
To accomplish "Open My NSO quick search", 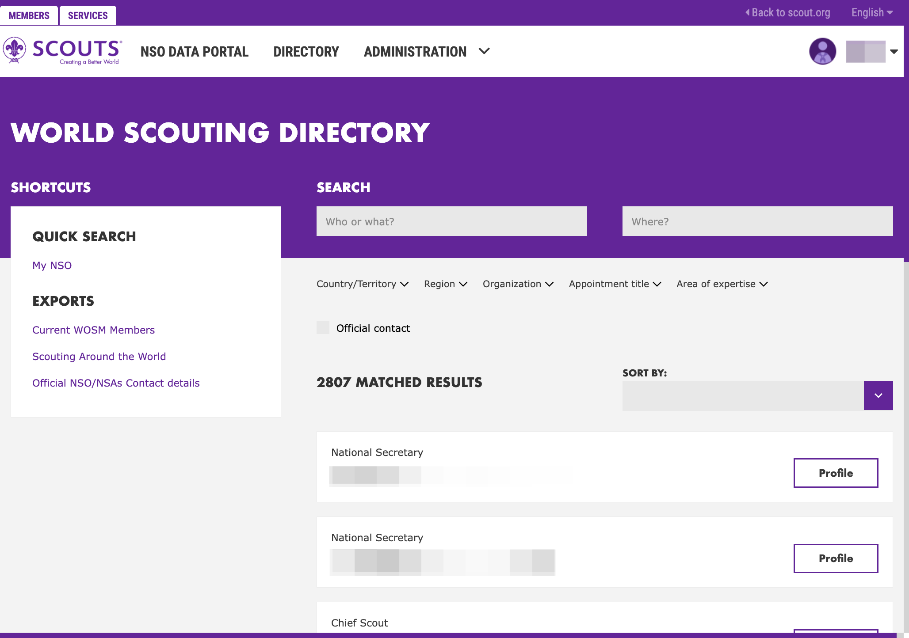I will point(52,266).
